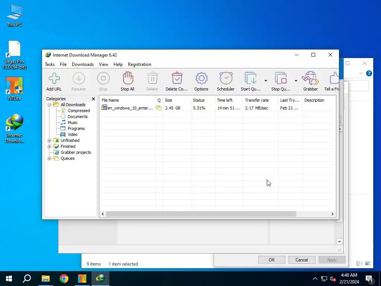This screenshot has width=381, height=286.
Task: Open the Help menu
Action: (x=118, y=64)
